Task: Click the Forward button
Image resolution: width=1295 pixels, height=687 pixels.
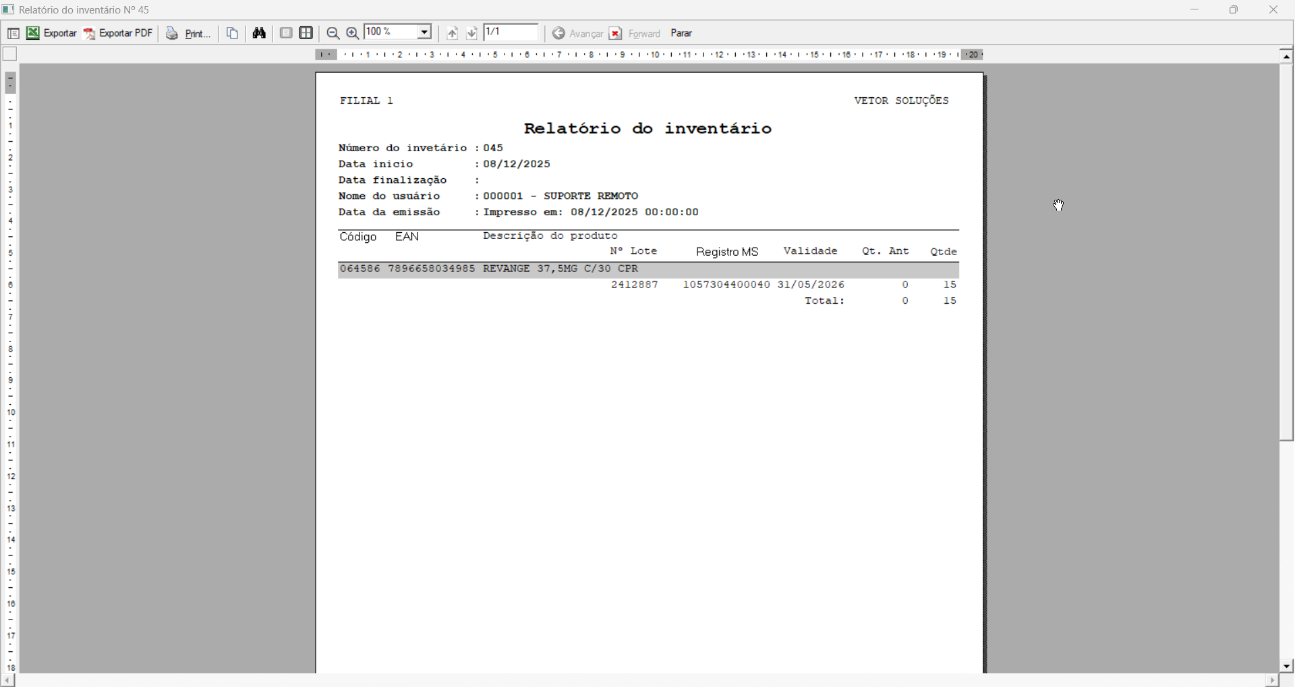Action: pos(635,33)
